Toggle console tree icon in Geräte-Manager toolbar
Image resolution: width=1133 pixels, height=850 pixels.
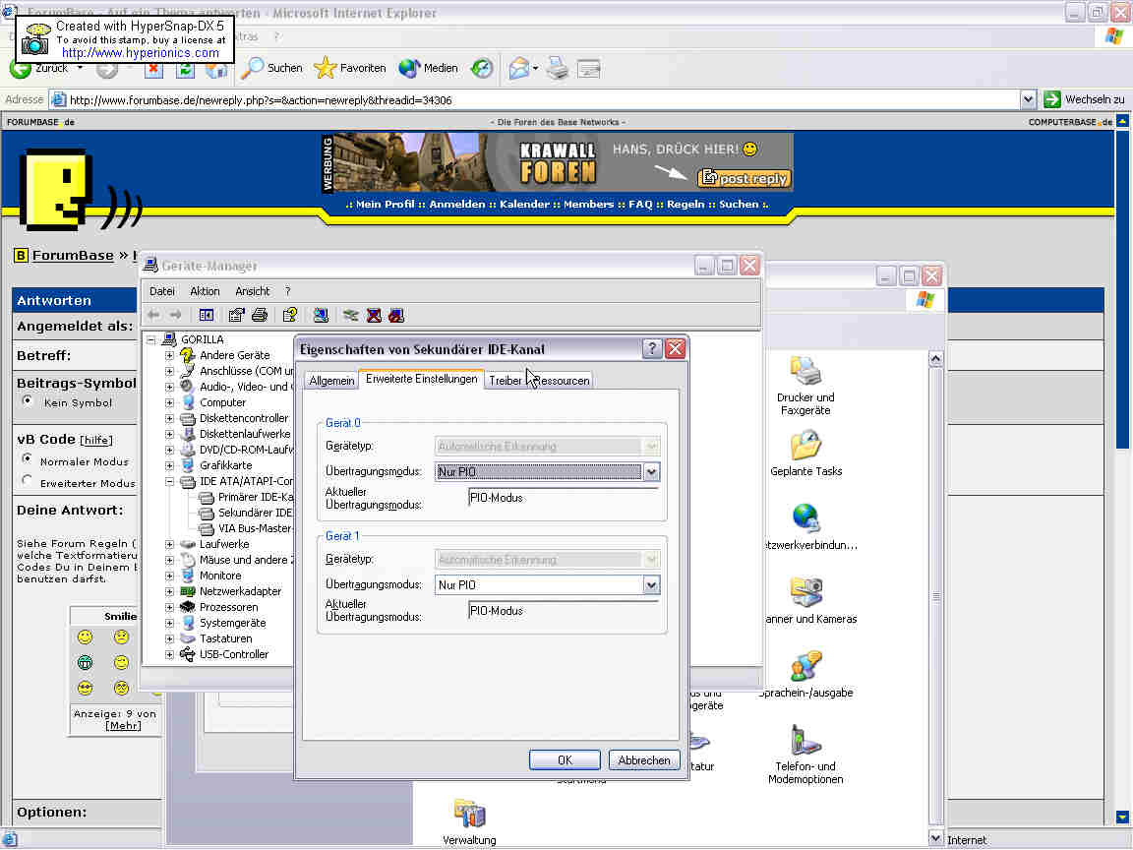206,315
